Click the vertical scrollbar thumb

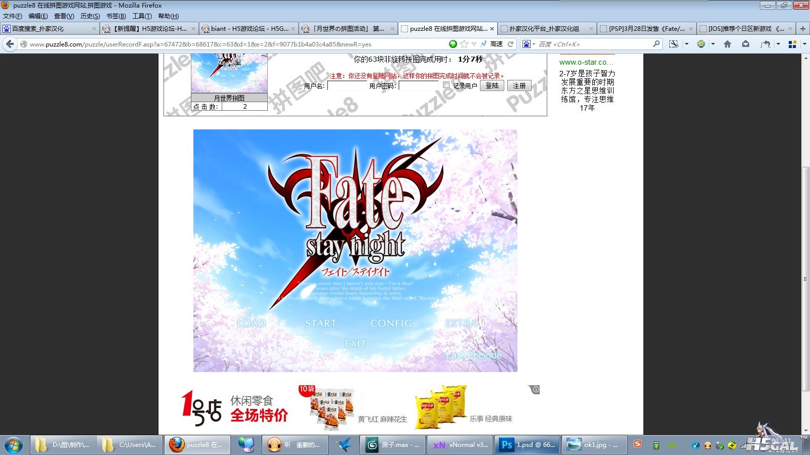(x=805, y=279)
